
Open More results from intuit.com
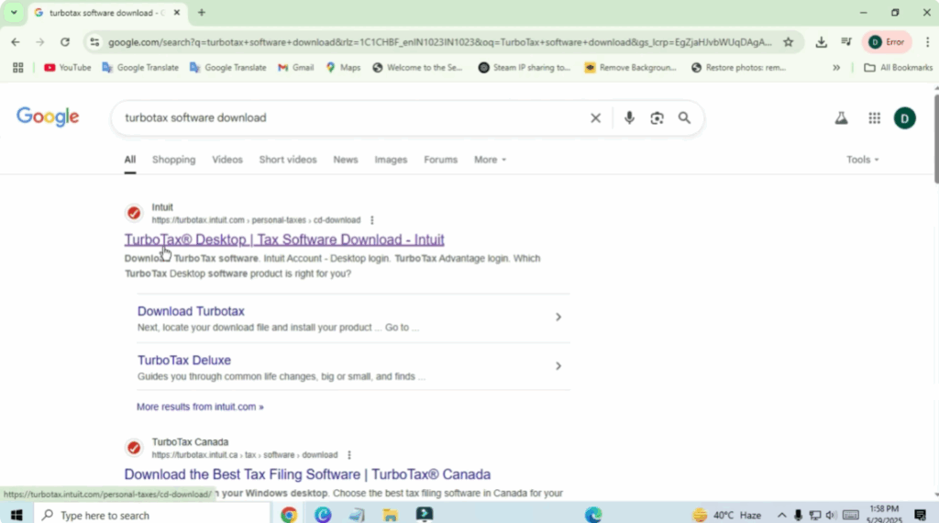pos(200,406)
